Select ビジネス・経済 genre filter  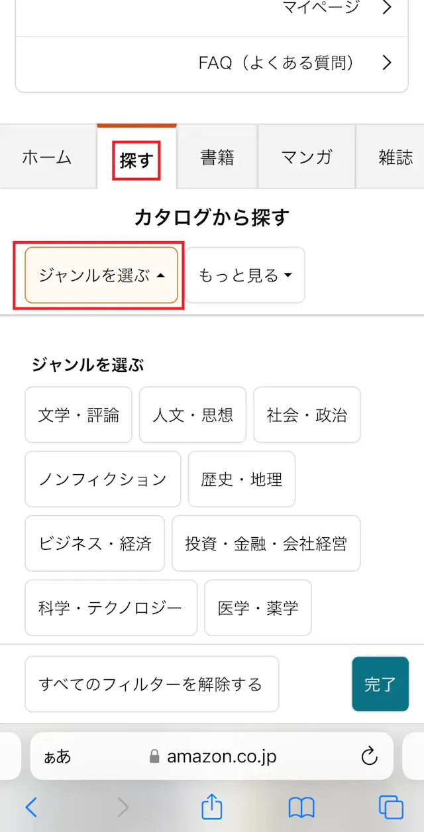tap(95, 543)
